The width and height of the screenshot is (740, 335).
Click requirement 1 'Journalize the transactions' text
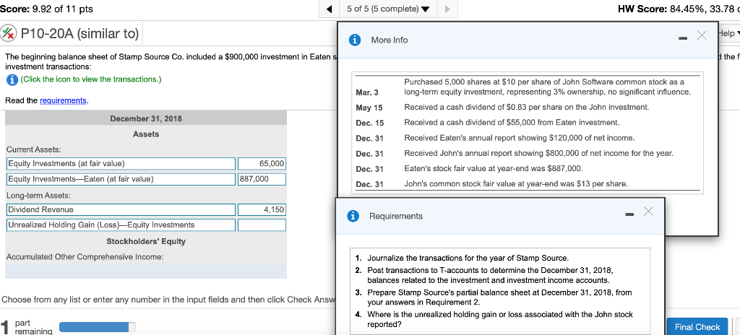point(468,258)
